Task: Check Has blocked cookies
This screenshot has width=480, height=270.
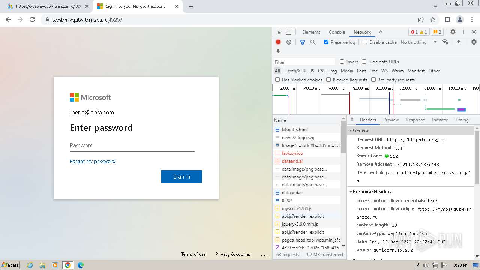Action: 277,79
